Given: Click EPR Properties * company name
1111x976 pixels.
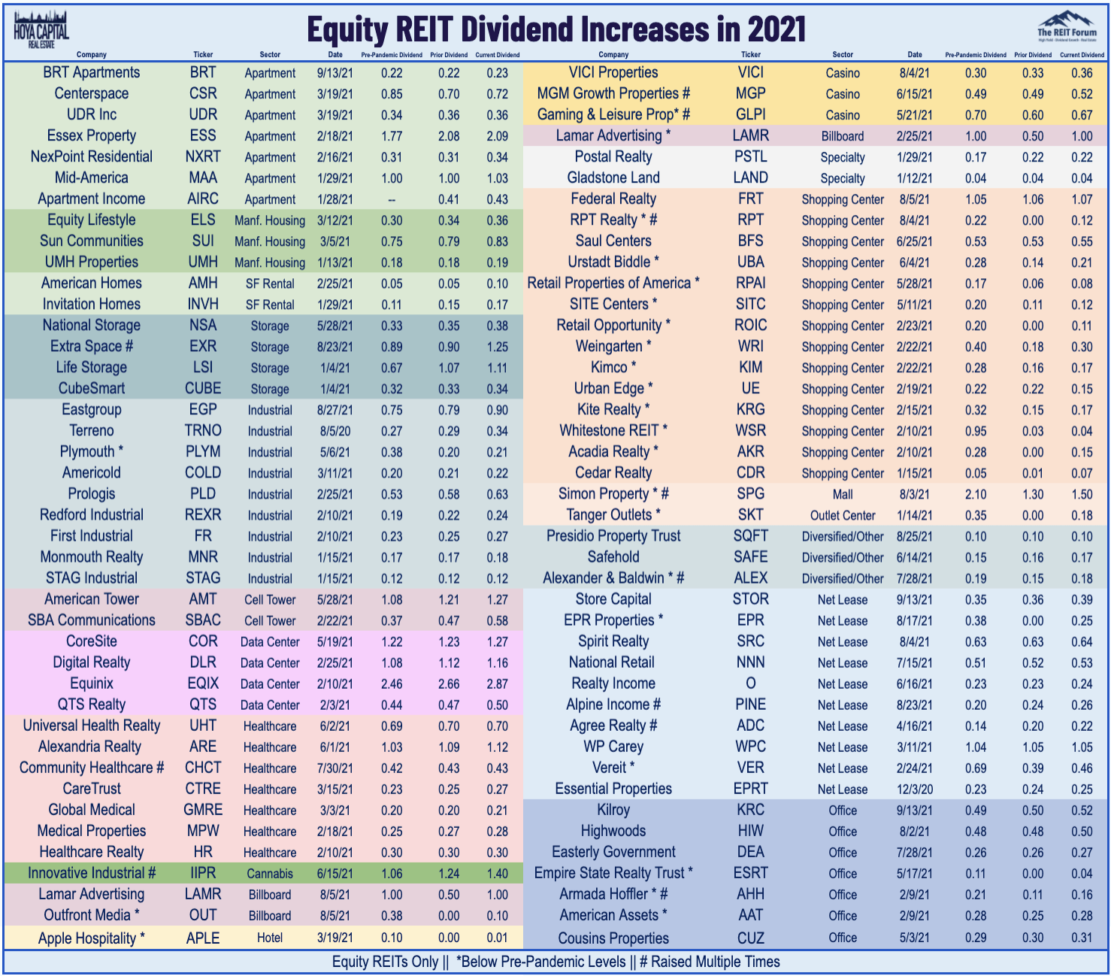Looking at the screenshot, I should click(x=613, y=620).
